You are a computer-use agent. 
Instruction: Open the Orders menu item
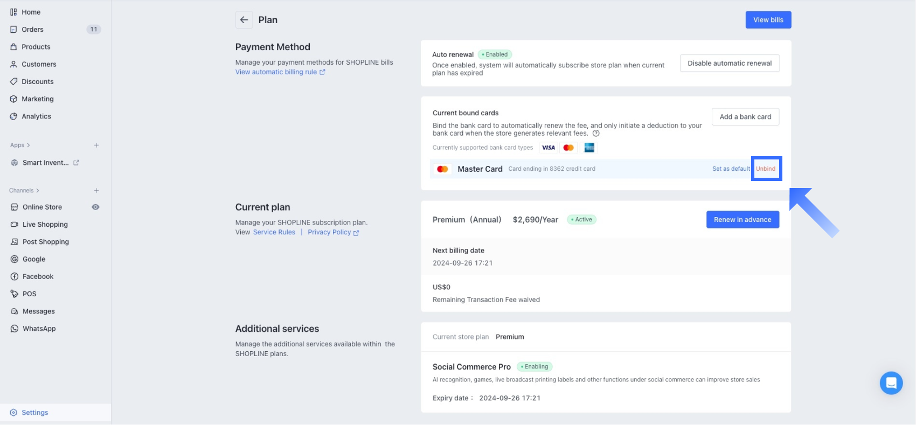(x=32, y=30)
